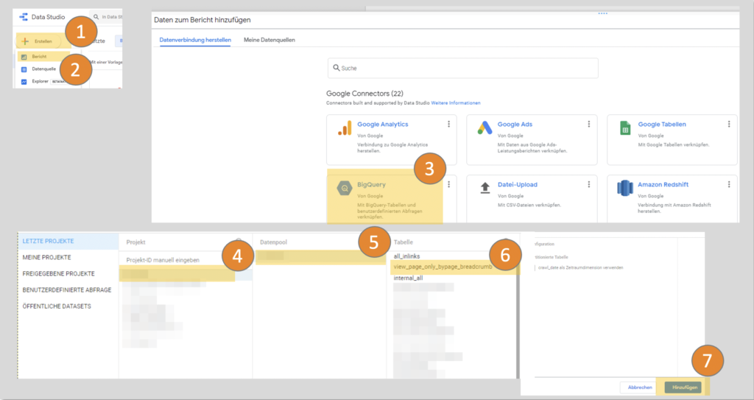Image resolution: width=754 pixels, height=400 pixels.
Task: Open the Datei-Upload connector title
Action: point(518,184)
